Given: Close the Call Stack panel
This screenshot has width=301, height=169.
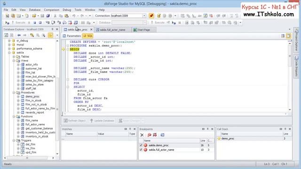Looking at the screenshot, I should 290,129.
